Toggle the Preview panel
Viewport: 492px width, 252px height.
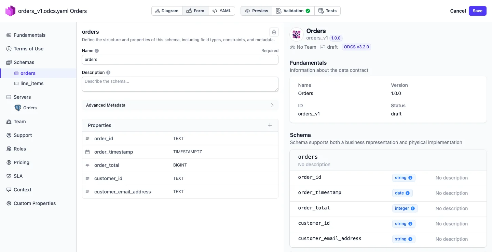click(257, 11)
